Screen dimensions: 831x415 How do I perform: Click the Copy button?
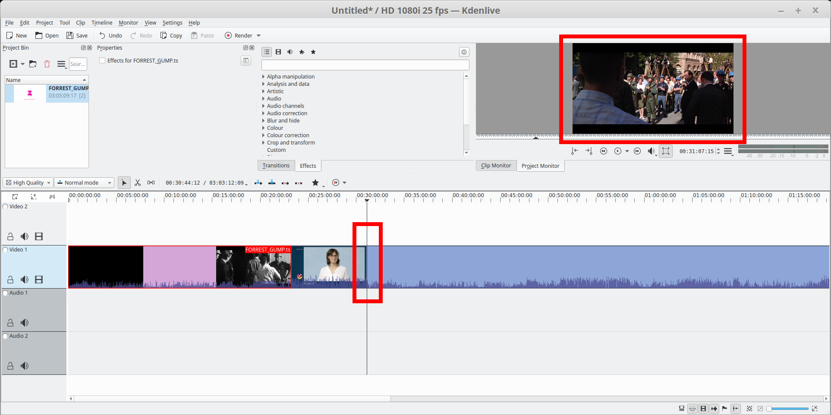[171, 36]
